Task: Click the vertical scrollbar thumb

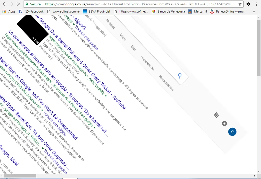Action: click(259, 47)
